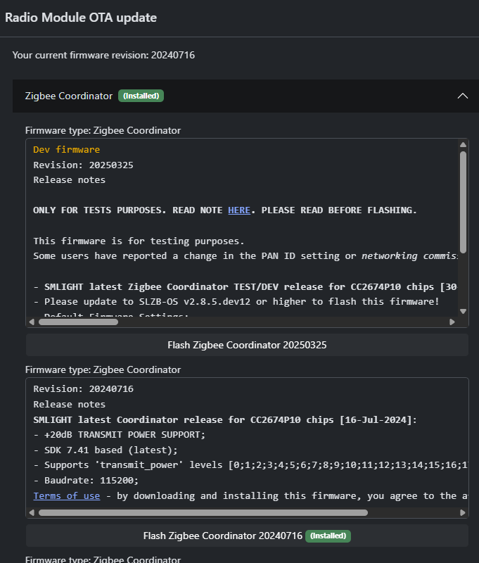Flash Zigbee Coordinator 20240716 firmware

pos(247,536)
